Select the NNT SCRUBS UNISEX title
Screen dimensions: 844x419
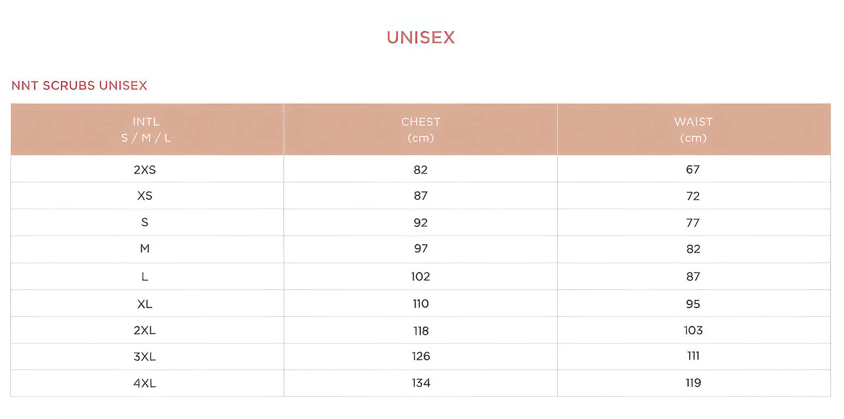click(x=79, y=85)
